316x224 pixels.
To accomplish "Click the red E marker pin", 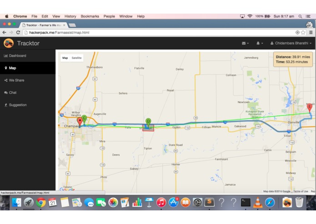I will [310, 108].
